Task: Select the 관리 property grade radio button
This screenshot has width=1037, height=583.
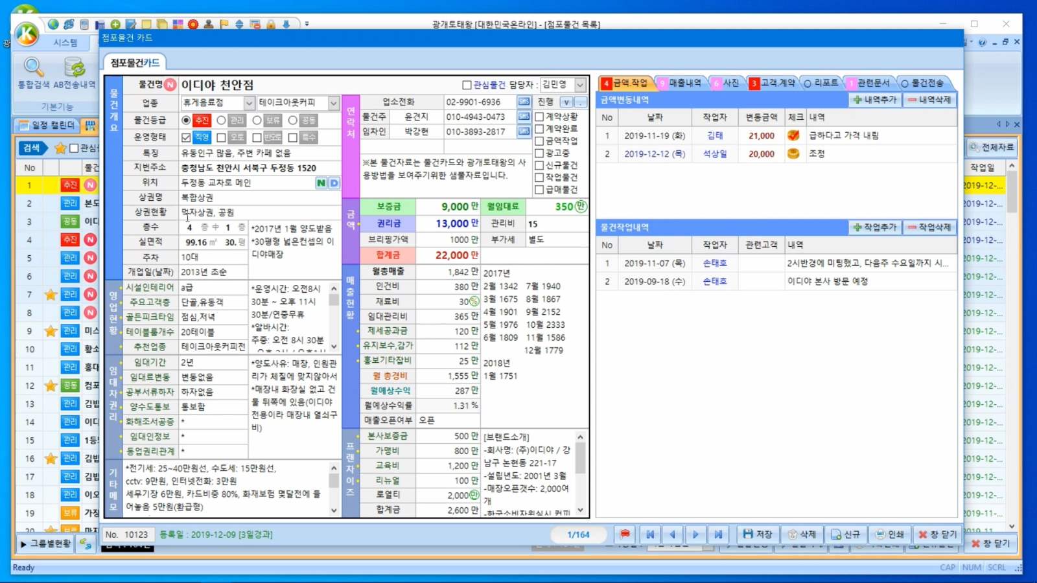Action: click(x=222, y=120)
